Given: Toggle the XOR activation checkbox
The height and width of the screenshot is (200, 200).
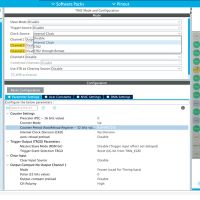Looking at the screenshot, I should tap(13, 74).
